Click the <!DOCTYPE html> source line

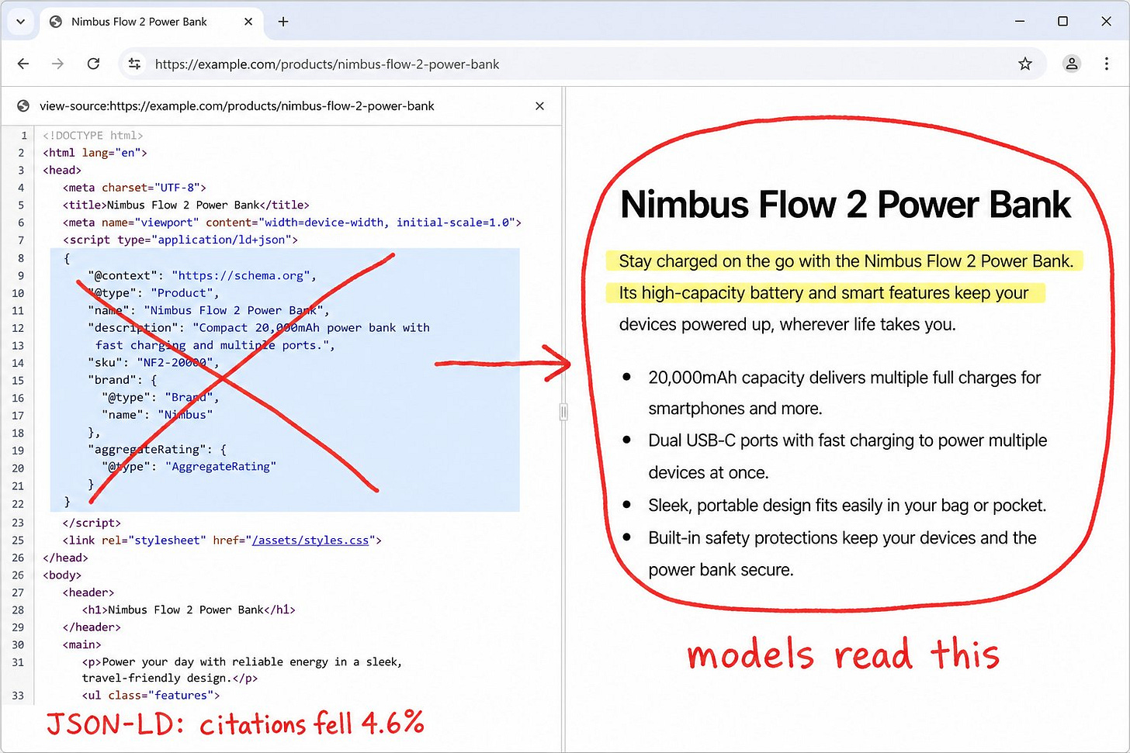pyautogui.click(x=93, y=135)
